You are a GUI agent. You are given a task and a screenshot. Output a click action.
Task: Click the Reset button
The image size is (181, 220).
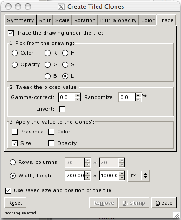(x=15, y=203)
